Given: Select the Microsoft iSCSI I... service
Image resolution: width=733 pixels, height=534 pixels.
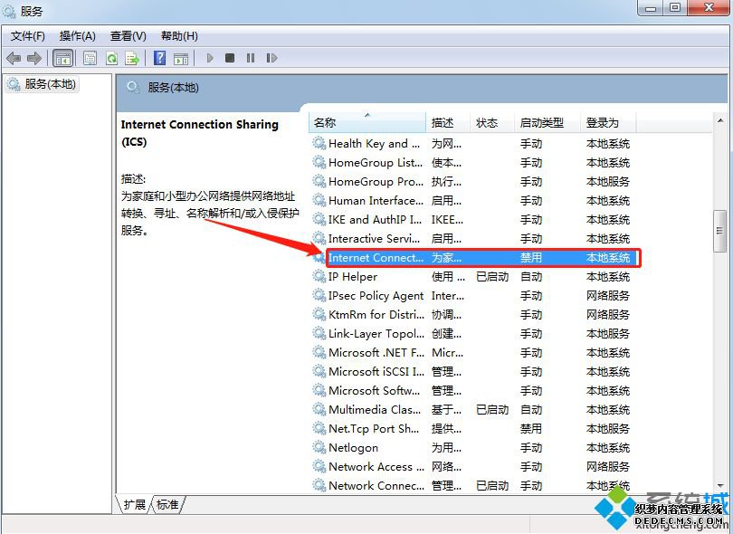Looking at the screenshot, I should (x=472, y=372).
